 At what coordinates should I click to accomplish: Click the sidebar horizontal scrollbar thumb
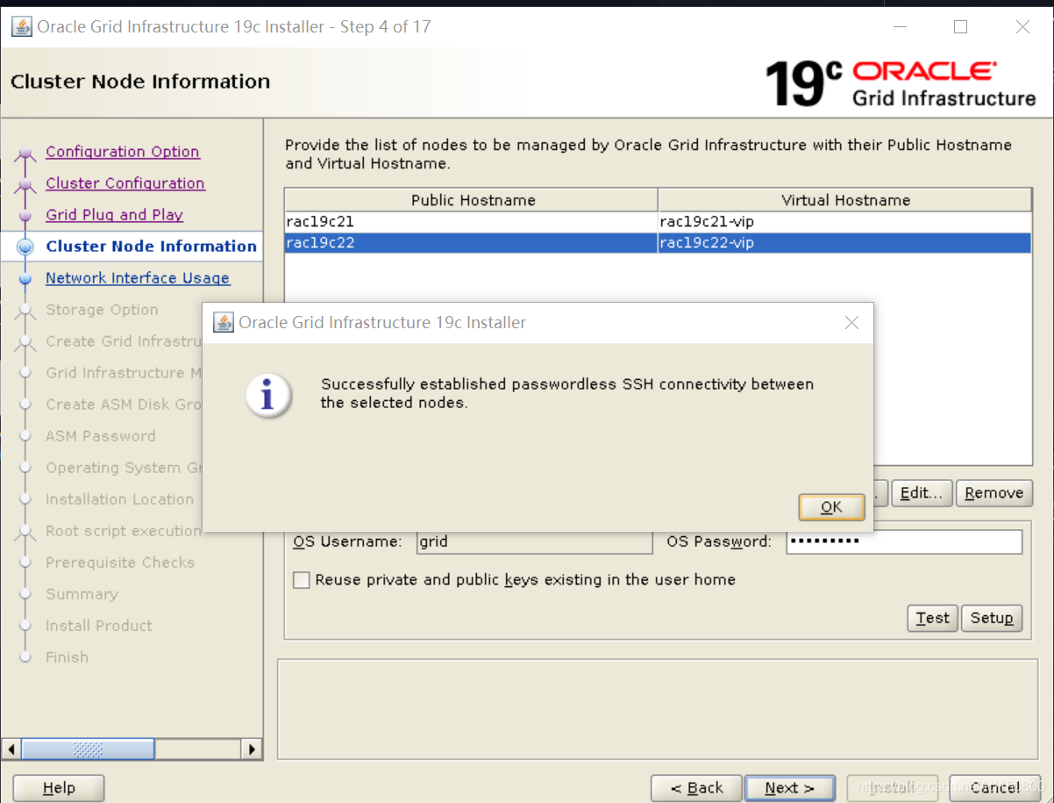pyautogui.click(x=88, y=749)
